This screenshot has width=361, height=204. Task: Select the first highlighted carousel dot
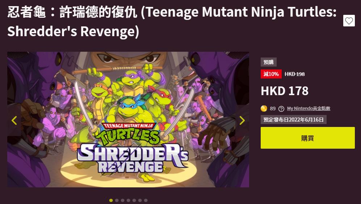pos(111,200)
